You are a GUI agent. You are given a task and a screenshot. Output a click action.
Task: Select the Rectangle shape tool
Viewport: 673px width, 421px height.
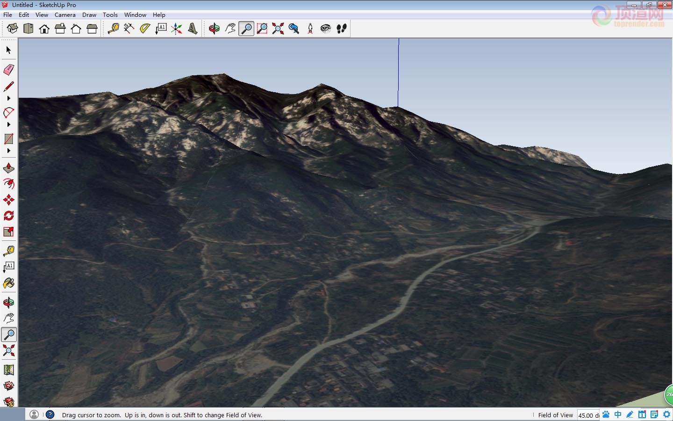click(9, 139)
